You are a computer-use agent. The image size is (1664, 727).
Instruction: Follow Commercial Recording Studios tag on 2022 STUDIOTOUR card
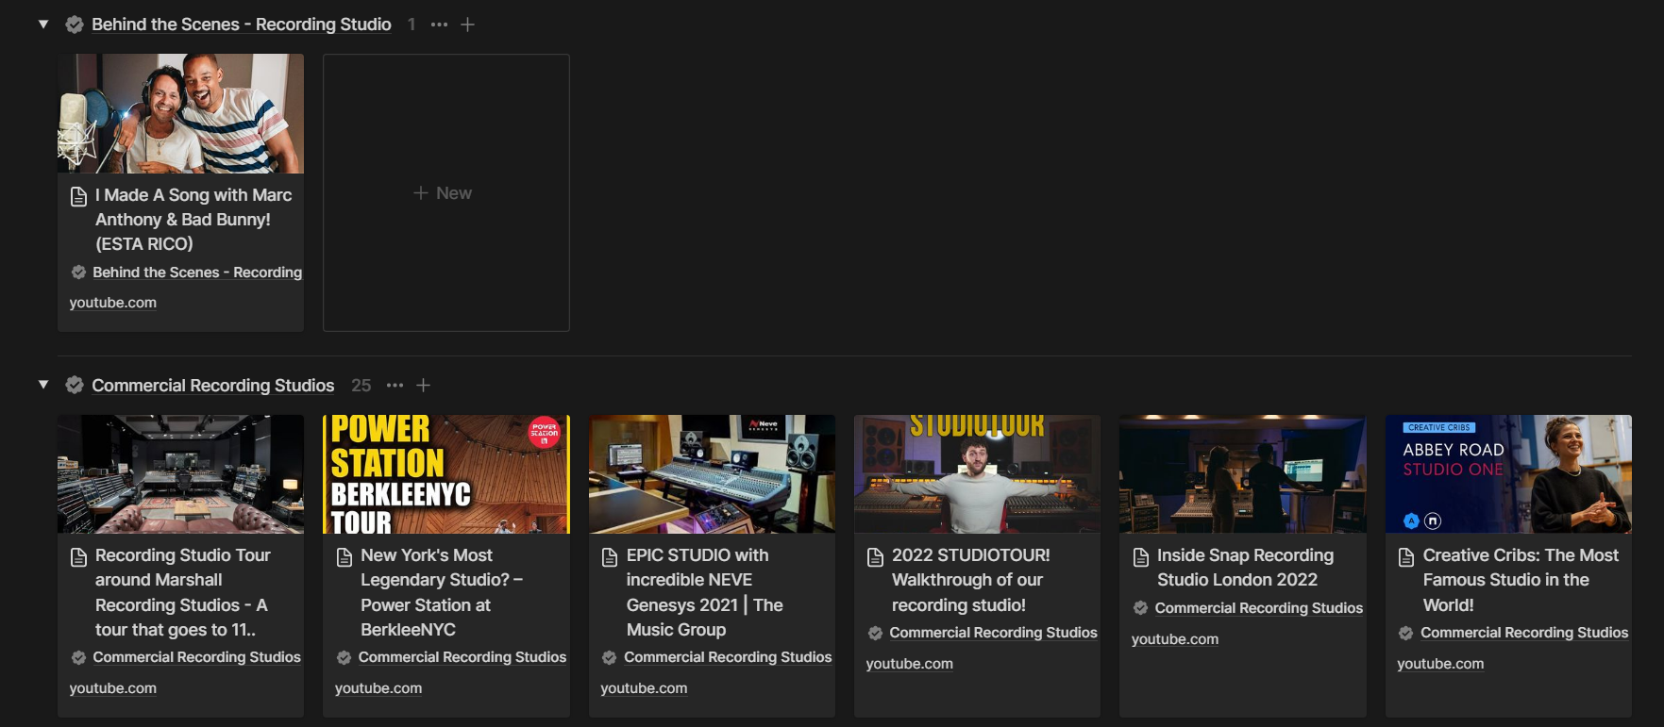[x=993, y=633]
